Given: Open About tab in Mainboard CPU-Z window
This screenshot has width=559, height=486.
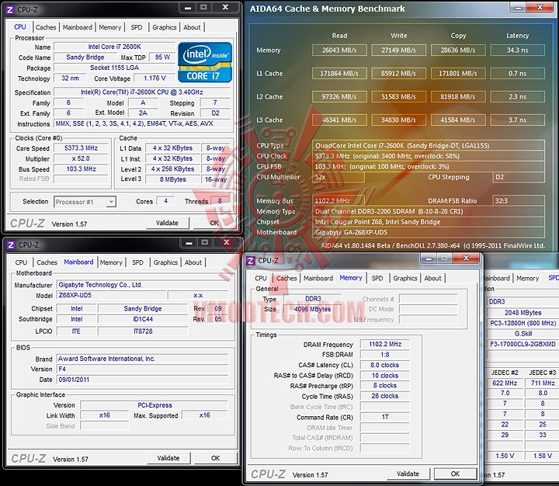Looking at the screenshot, I should click(193, 262).
